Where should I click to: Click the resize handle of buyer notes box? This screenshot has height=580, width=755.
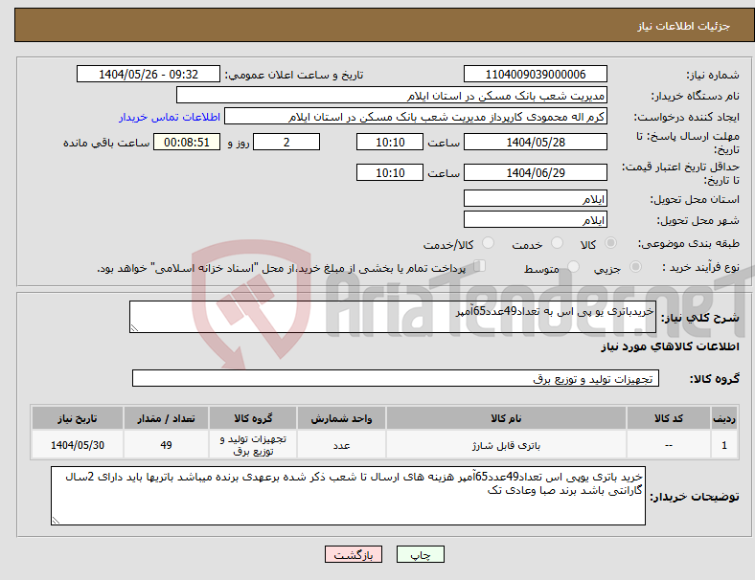pos(56,520)
